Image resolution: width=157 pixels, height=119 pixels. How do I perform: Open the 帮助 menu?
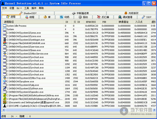coord(41,8)
